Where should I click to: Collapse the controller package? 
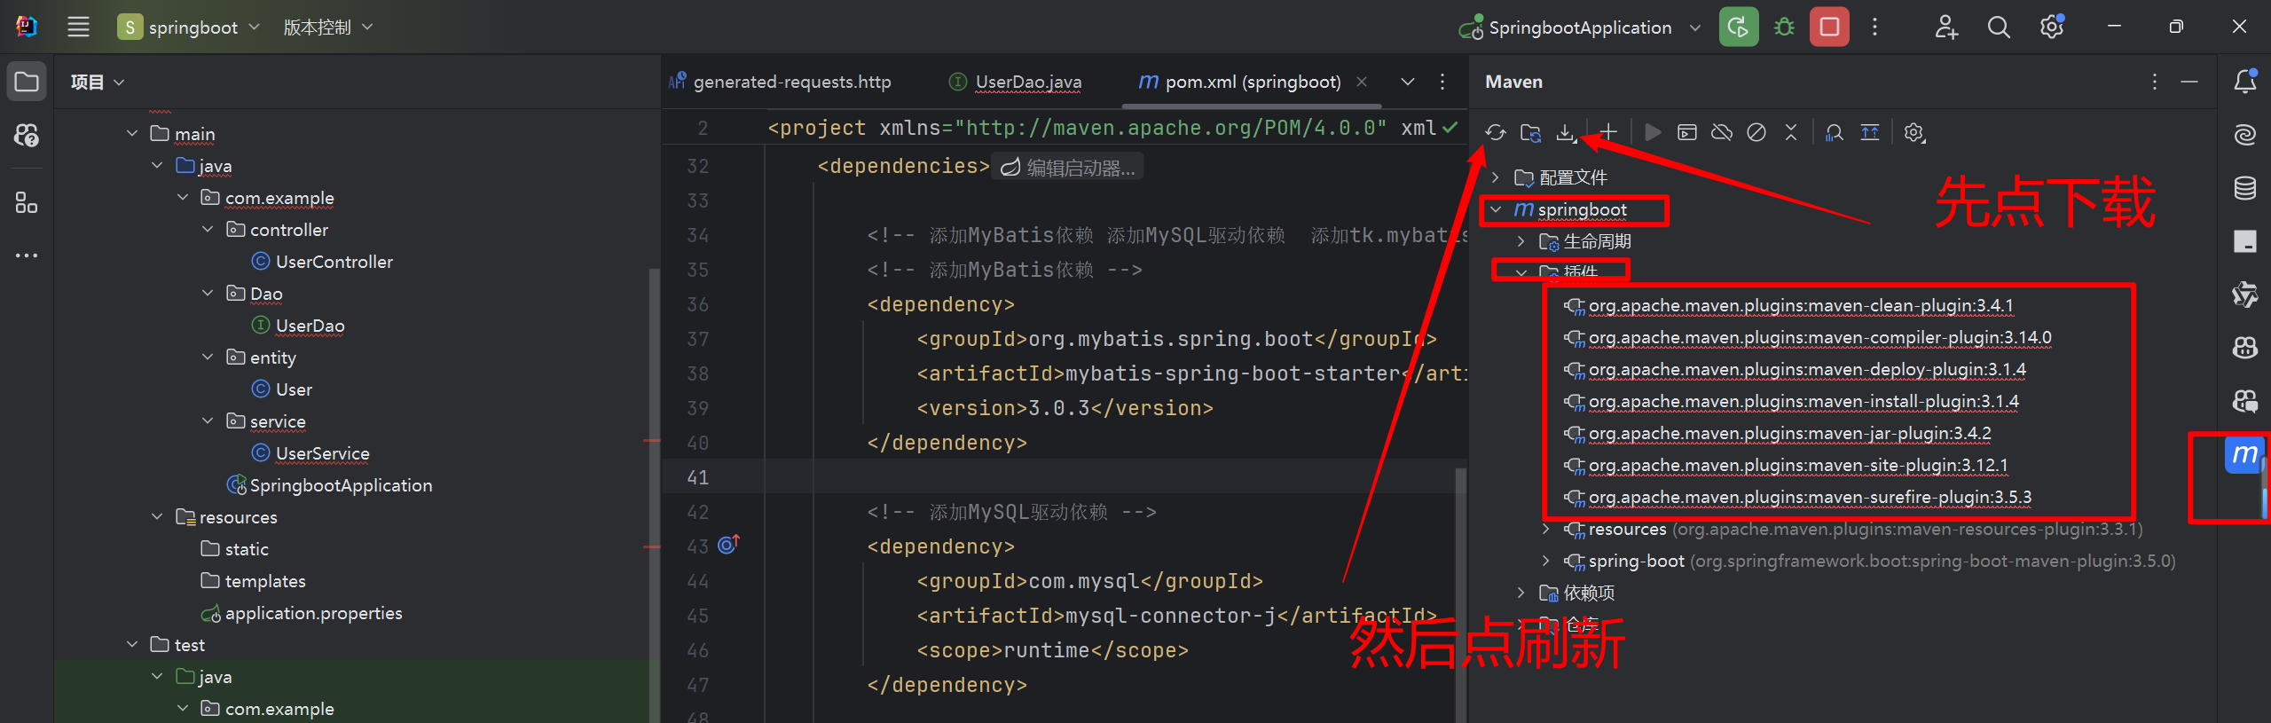208,229
